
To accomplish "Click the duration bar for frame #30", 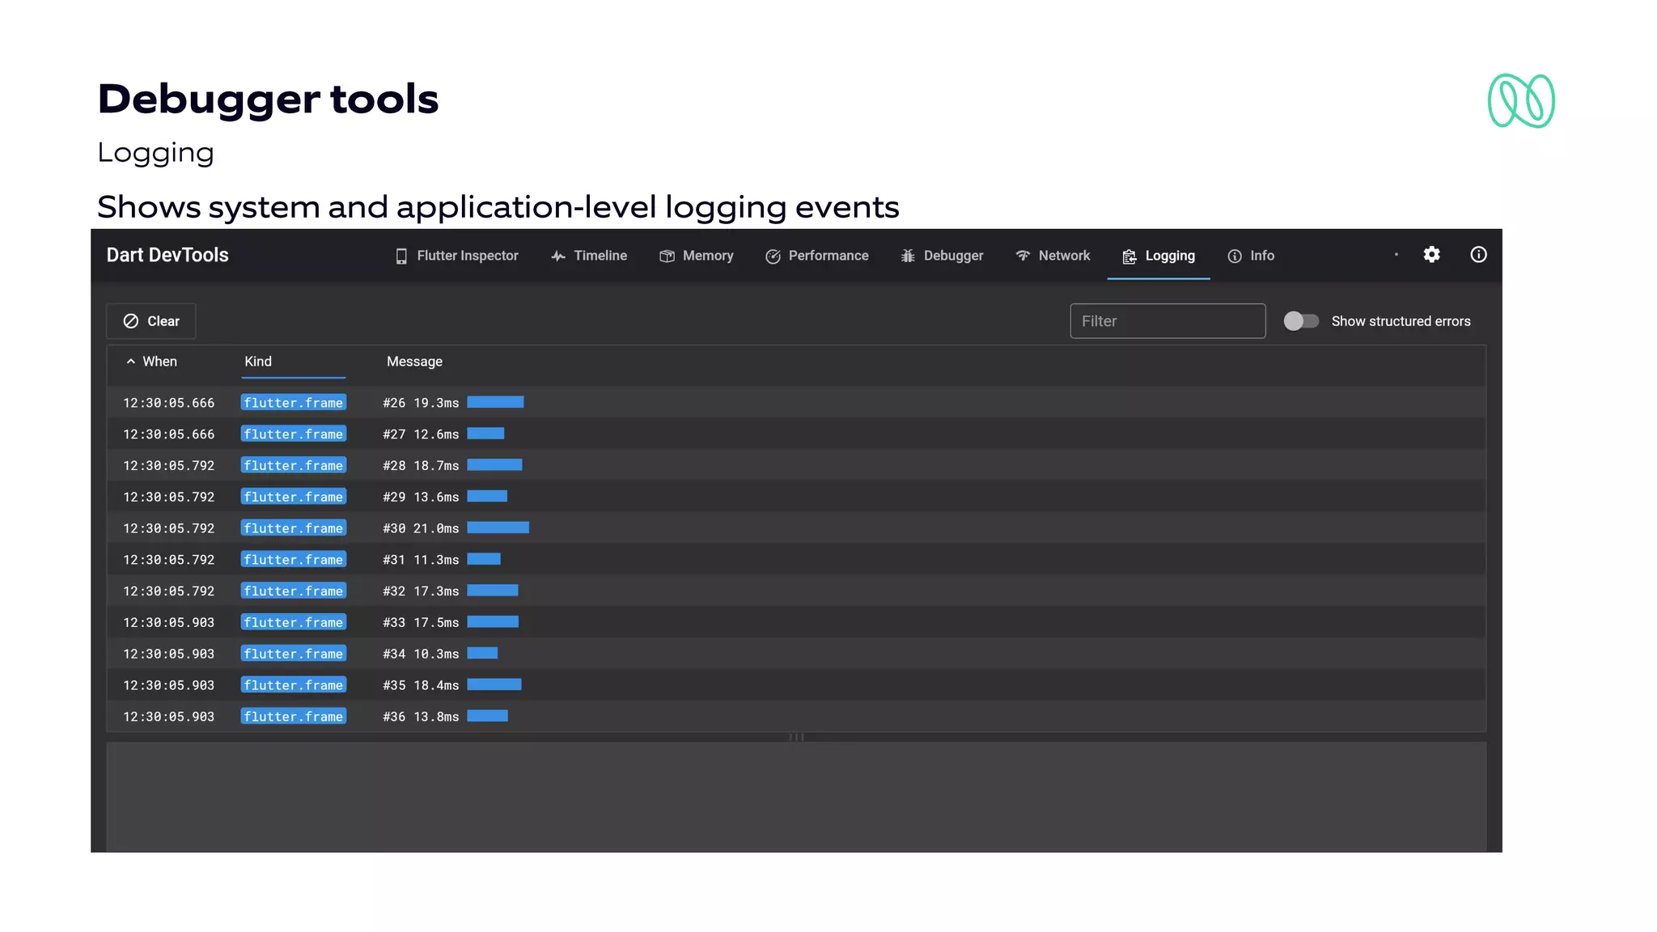I will click(498, 527).
